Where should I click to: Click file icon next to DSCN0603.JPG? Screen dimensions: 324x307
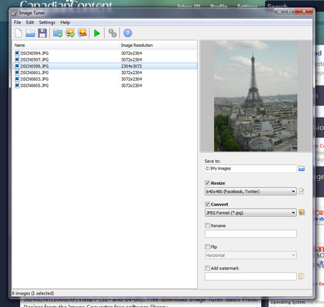pos(17,79)
